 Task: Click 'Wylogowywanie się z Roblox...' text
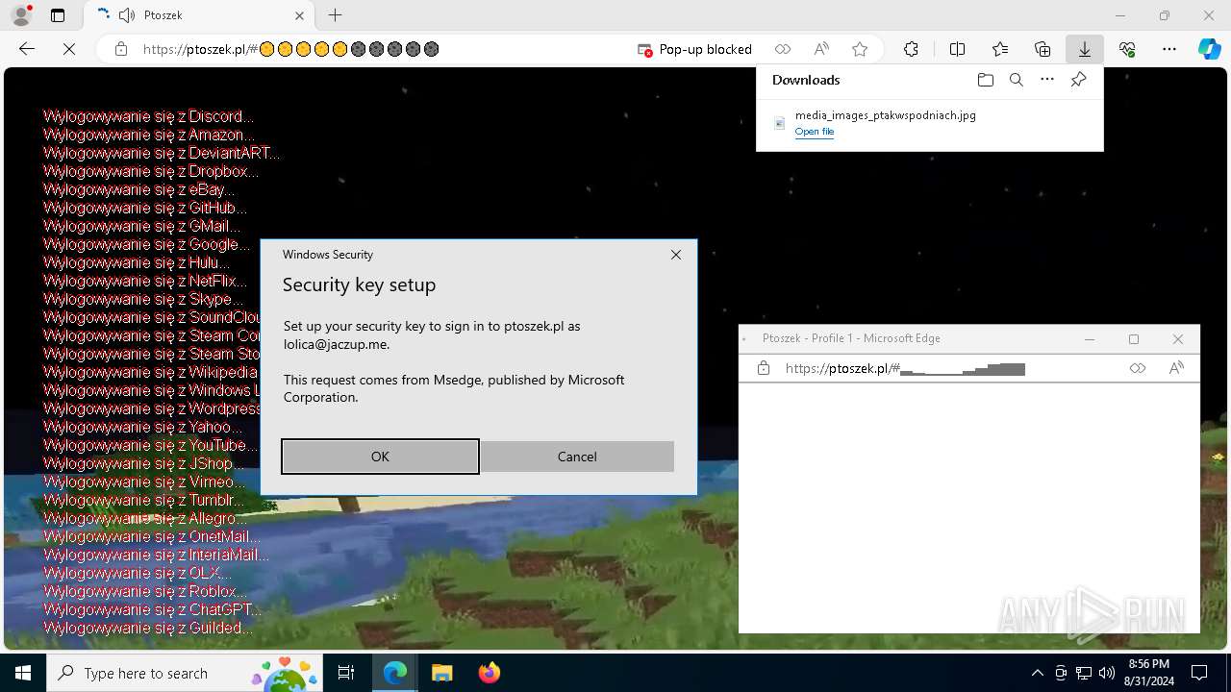(145, 591)
